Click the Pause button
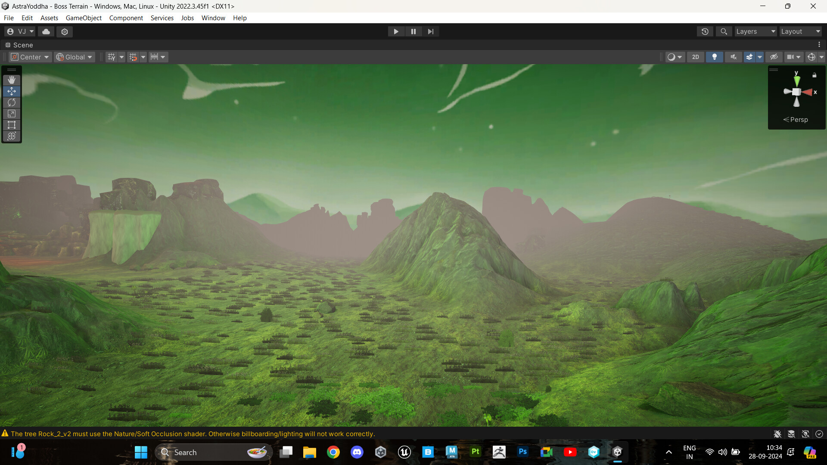This screenshot has height=465, width=827. 413,31
